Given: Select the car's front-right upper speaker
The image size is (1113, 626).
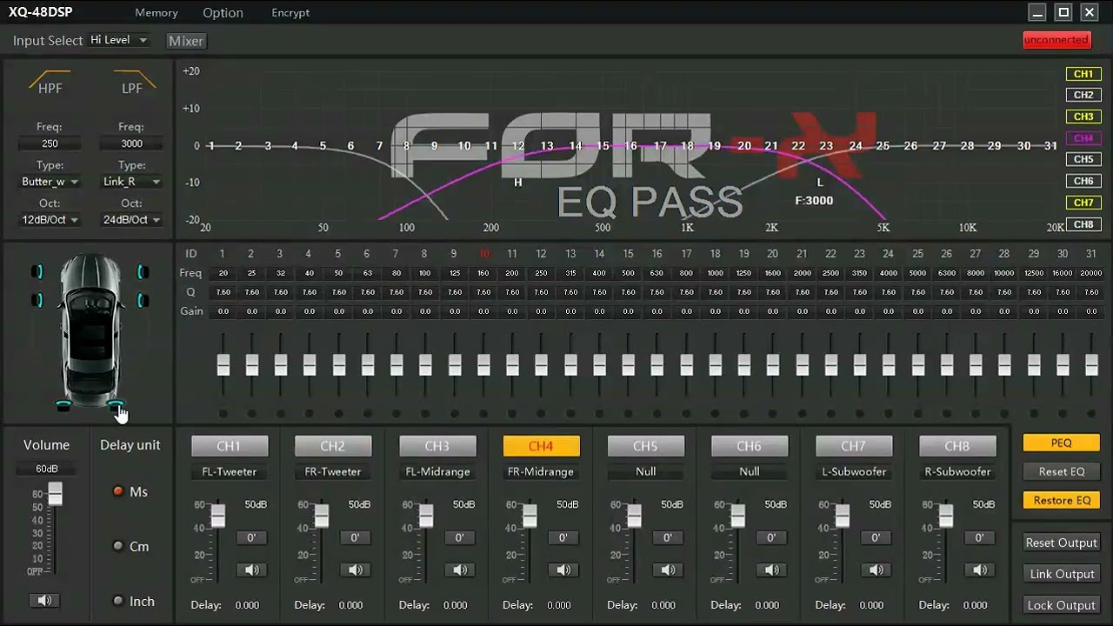Looking at the screenshot, I should point(142,272).
